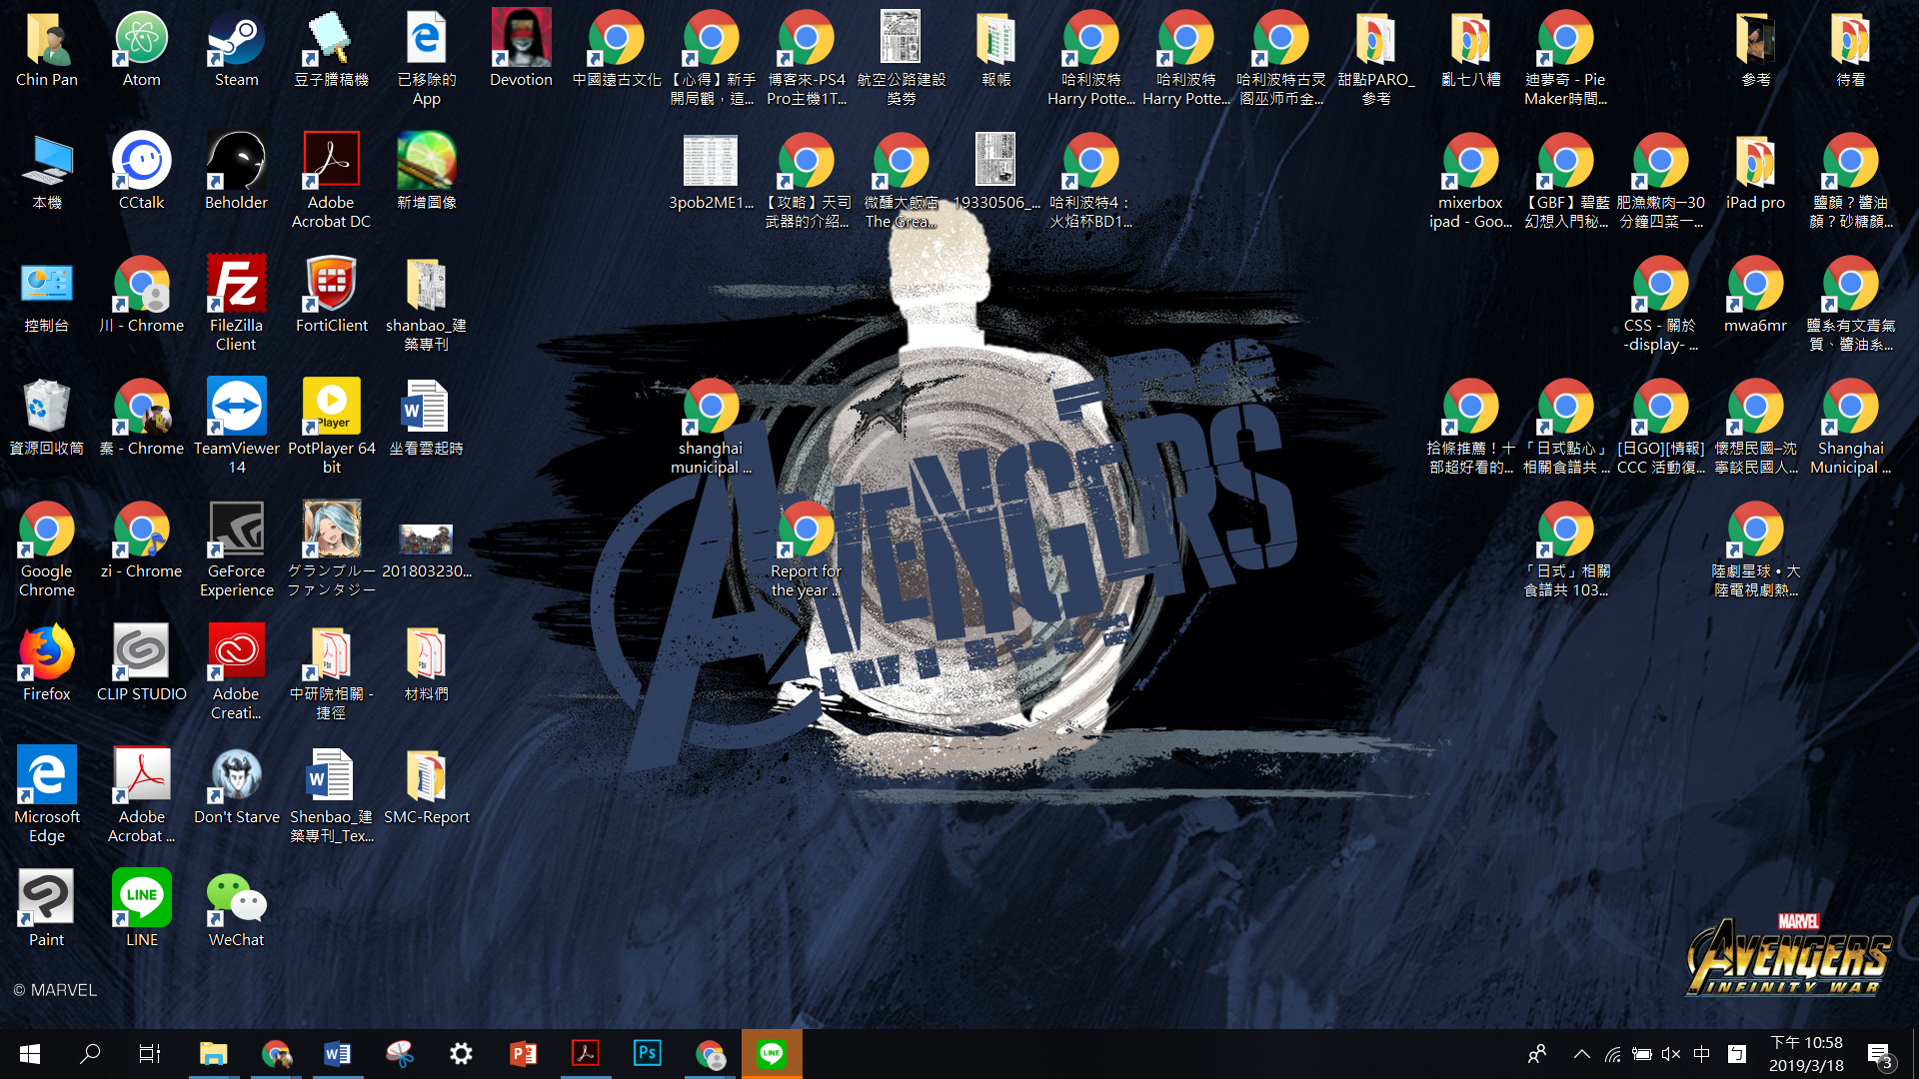Image resolution: width=1919 pixels, height=1079 pixels.
Task: Open the 待看 folder
Action: tap(1850, 50)
